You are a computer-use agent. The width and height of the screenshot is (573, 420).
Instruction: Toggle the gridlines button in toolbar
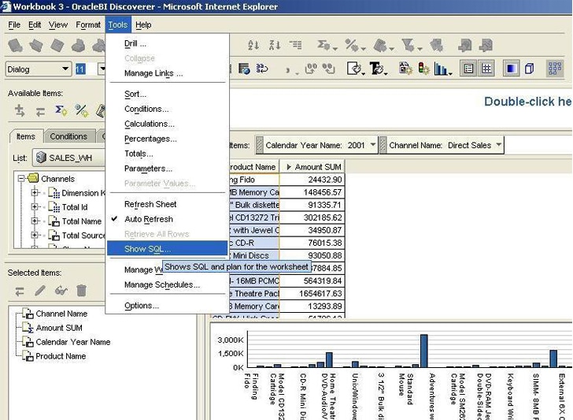486,69
